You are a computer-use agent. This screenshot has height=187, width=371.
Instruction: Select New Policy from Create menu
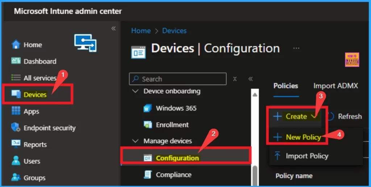coord(303,137)
